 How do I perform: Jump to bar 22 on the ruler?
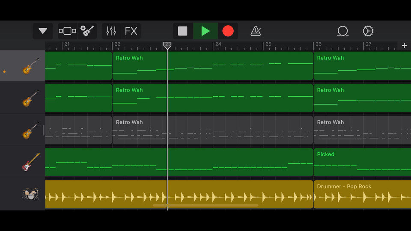point(117,44)
